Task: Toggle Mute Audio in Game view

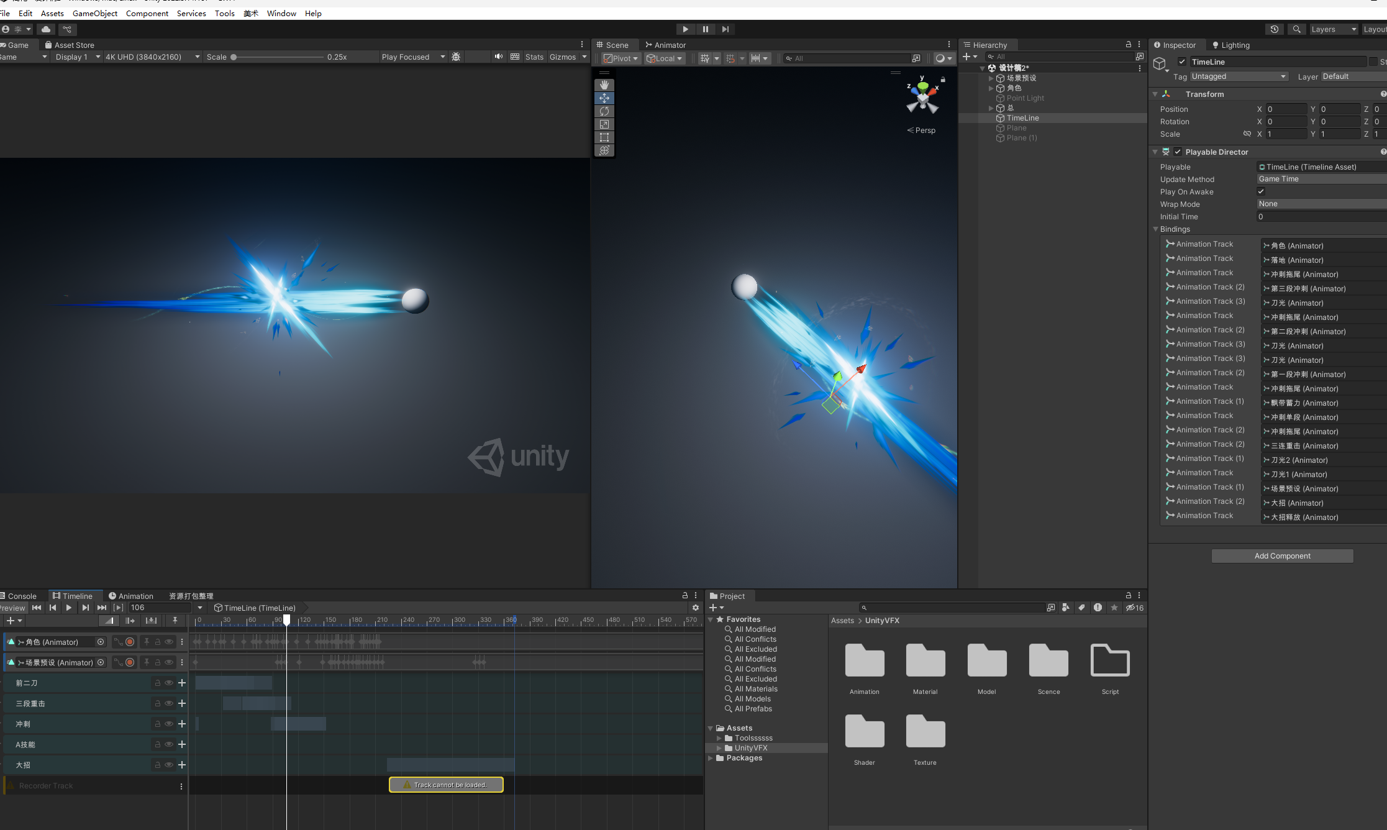Action: pyautogui.click(x=499, y=57)
